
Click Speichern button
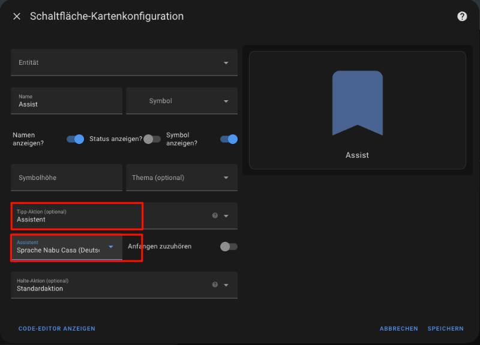445,328
